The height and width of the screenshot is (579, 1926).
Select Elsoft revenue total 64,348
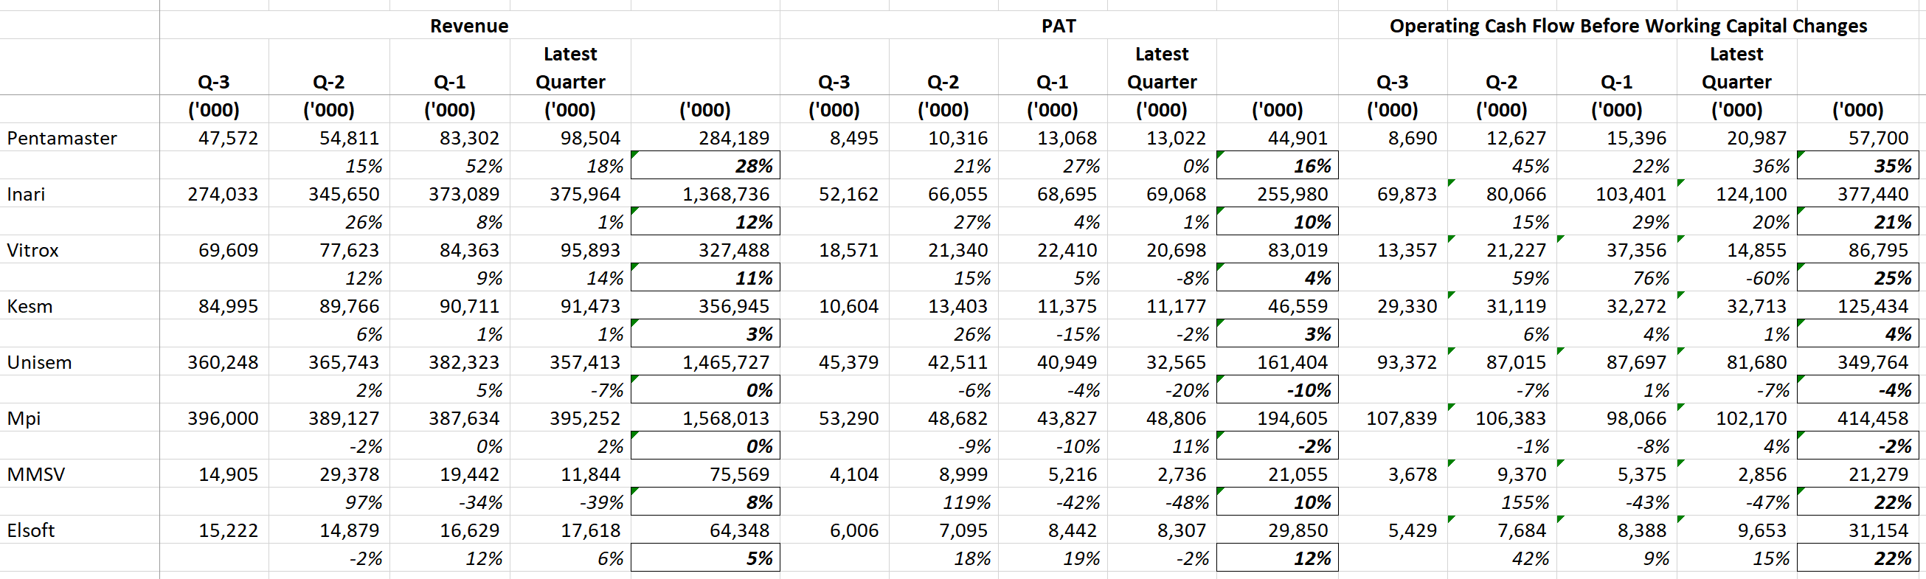[x=739, y=531]
